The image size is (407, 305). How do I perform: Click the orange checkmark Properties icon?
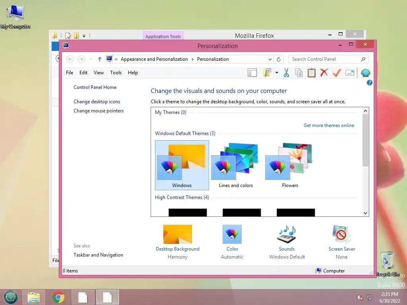(x=337, y=73)
